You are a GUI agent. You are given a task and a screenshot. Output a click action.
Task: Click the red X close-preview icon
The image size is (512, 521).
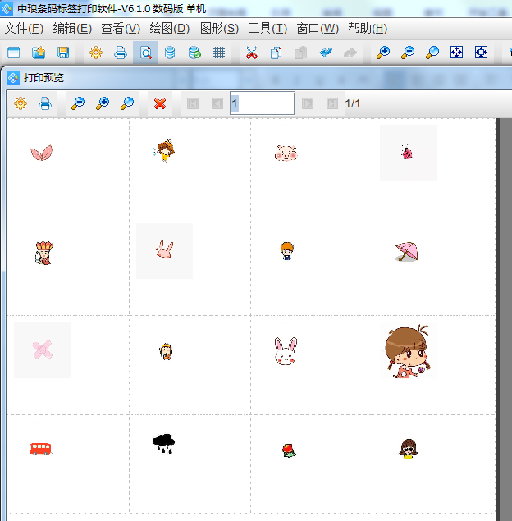coord(160,103)
